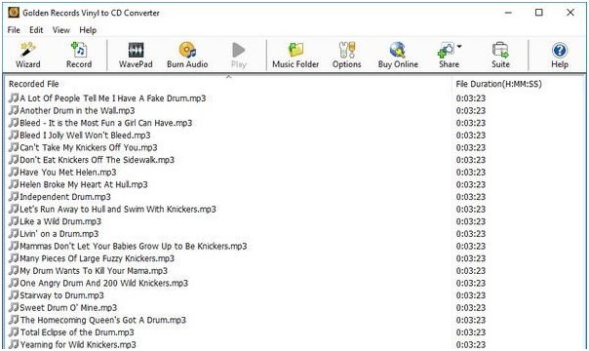
Task: Minimize the Golden Records window
Action: pyautogui.click(x=508, y=13)
